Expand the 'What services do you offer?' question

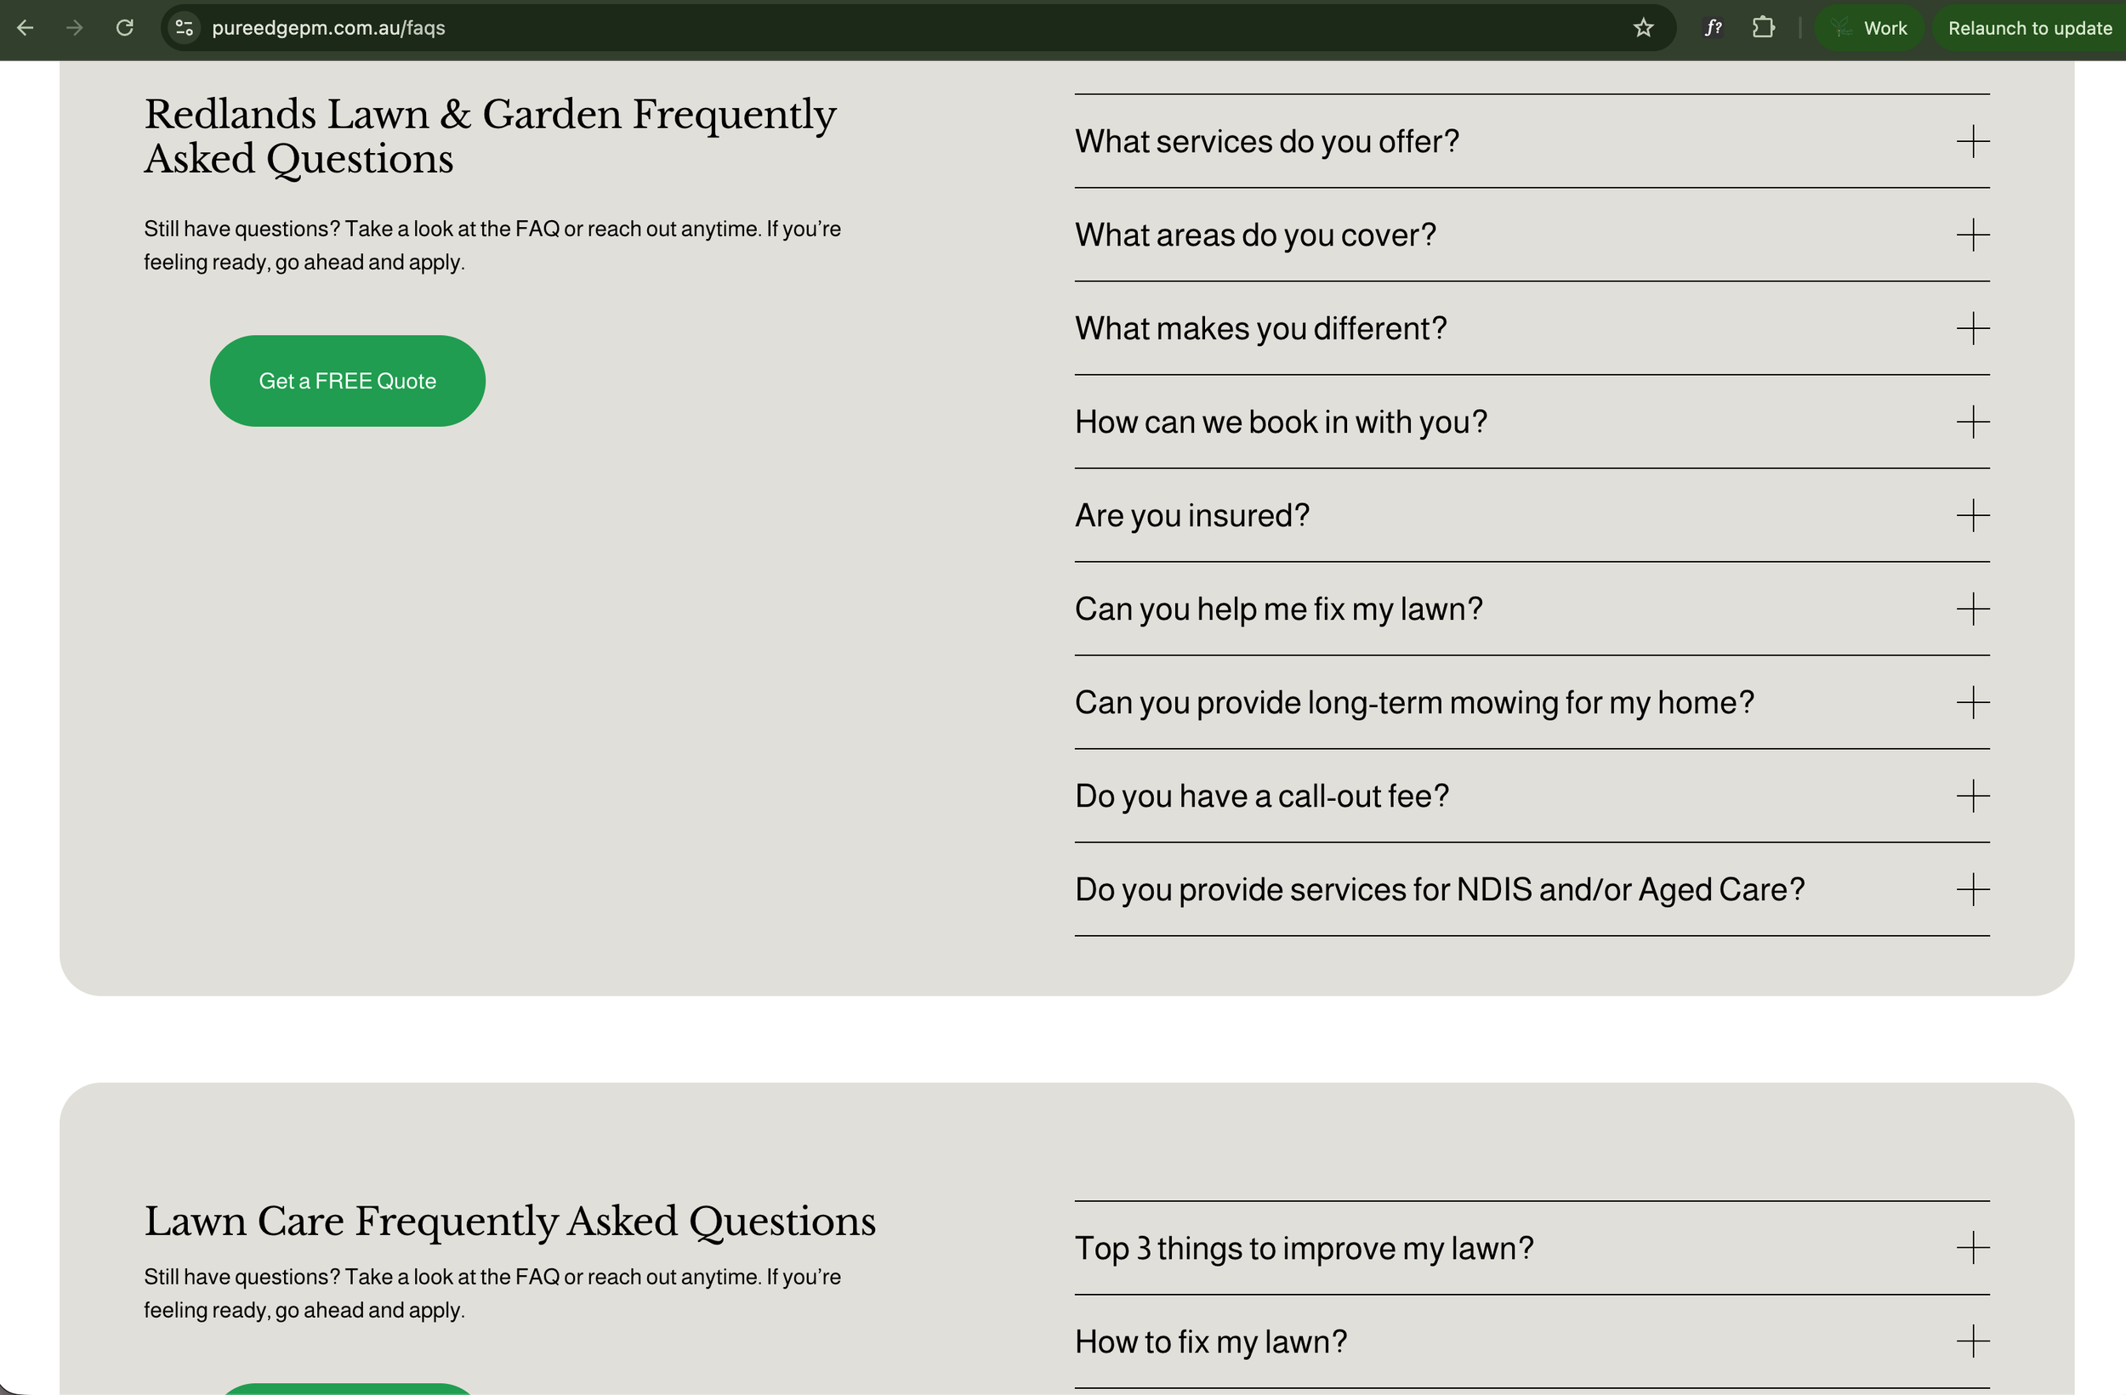coord(1973,141)
